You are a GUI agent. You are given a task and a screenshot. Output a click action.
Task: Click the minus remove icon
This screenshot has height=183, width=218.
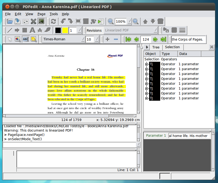pyautogui.click(x=116, y=39)
